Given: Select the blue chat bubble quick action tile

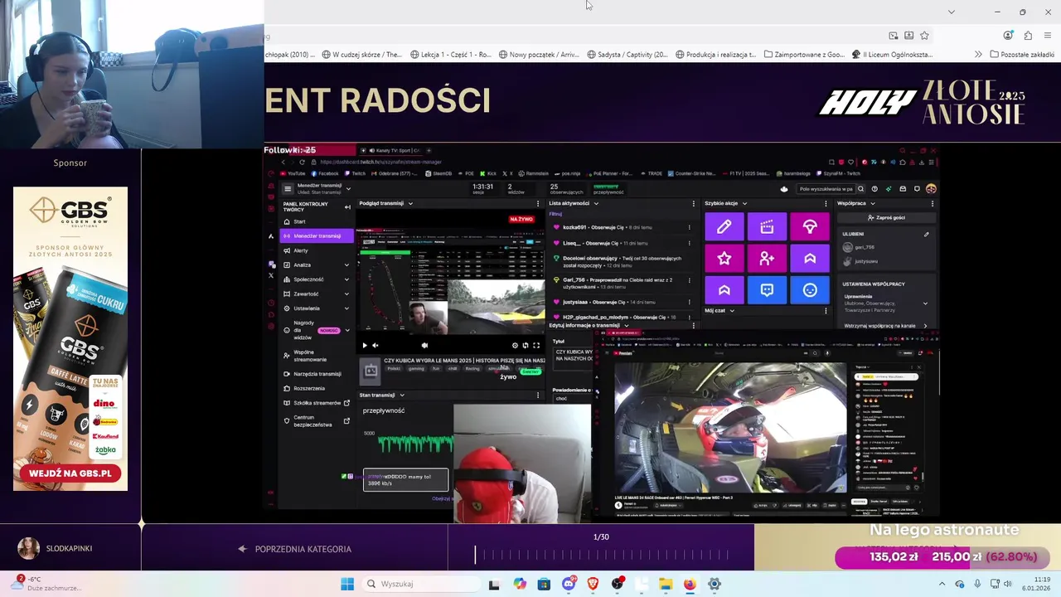Looking at the screenshot, I should 767,290.
